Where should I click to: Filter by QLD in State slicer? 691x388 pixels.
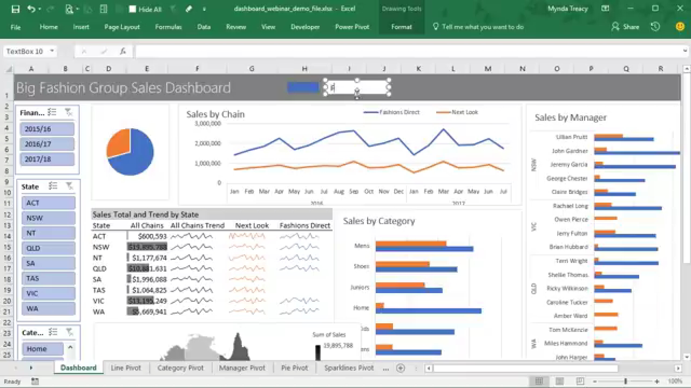click(48, 248)
